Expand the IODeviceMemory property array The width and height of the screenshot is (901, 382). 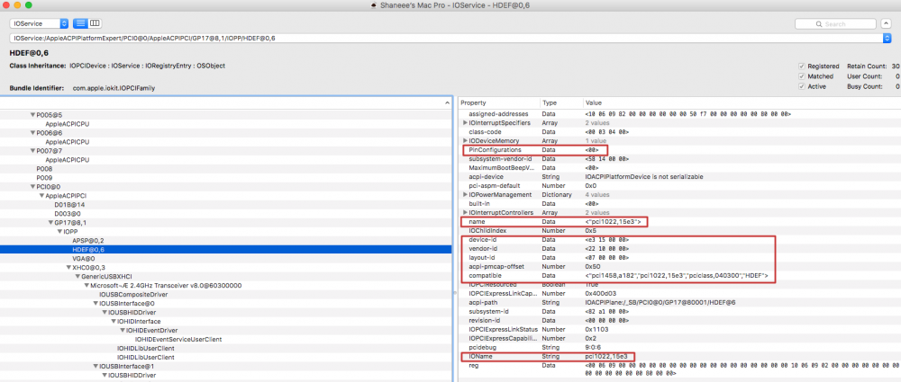[x=466, y=140]
